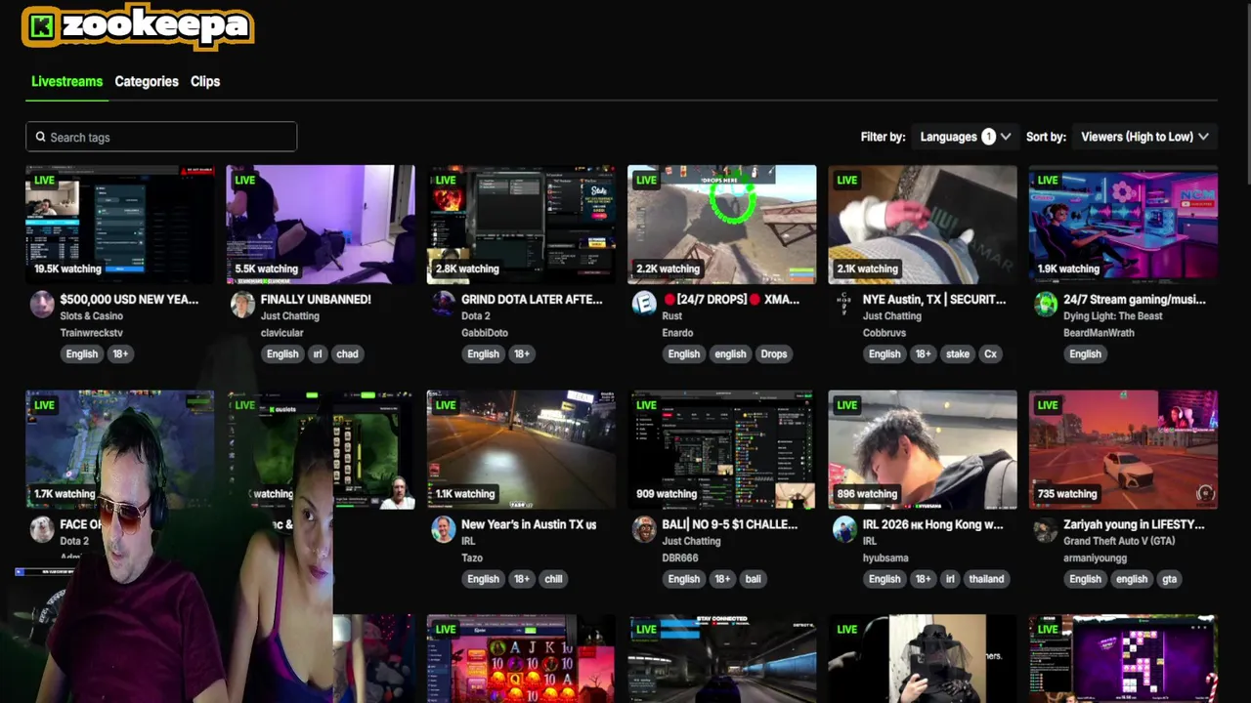The image size is (1251, 703).
Task: Open the BALI NO 9-5 $1 CHALLE... thumbnail
Action: pyautogui.click(x=721, y=449)
